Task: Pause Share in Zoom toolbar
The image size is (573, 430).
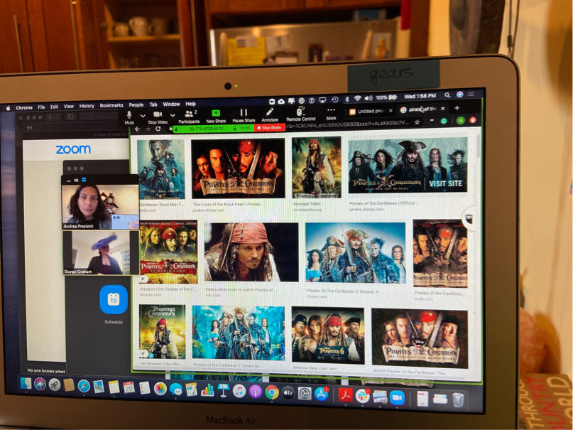Action: point(244,116)
